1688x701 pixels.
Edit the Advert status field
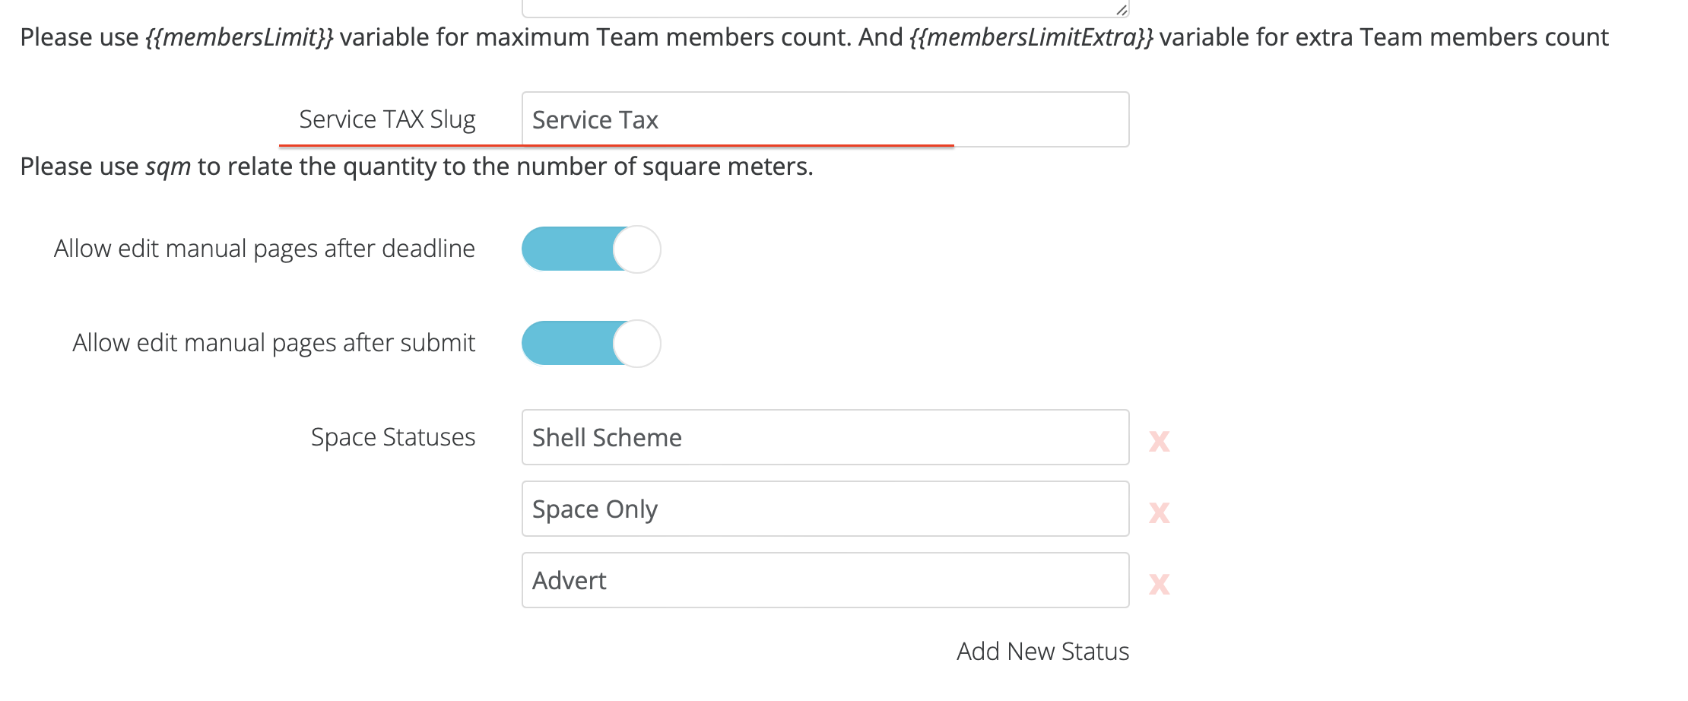825,580
